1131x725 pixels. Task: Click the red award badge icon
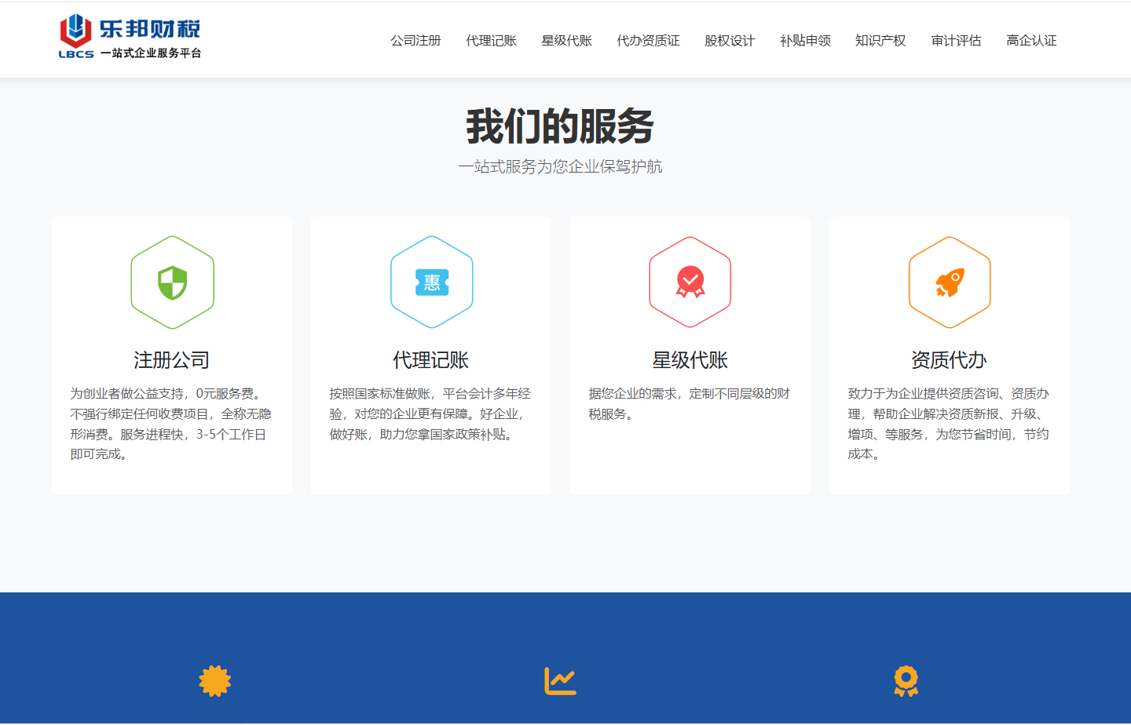click(690, 282)
